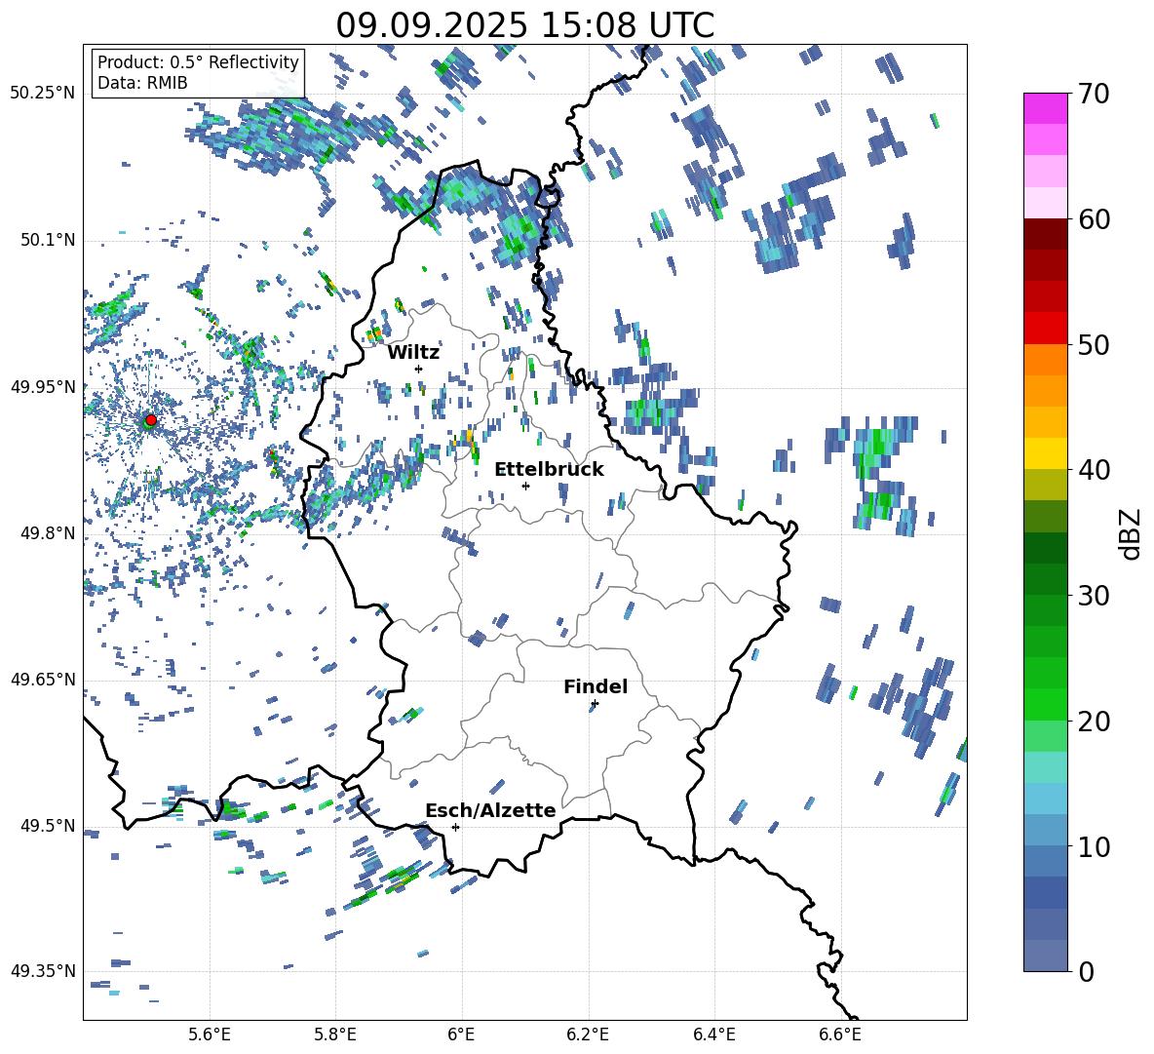The height and width of the screenshot is (1054, 1154).
Task: Click the colorbar tick label 60
Action: pyautogui.click(x=1095, y=219)
